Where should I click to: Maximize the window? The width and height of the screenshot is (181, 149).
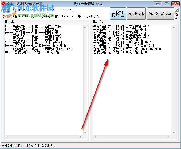coord(167,4)
